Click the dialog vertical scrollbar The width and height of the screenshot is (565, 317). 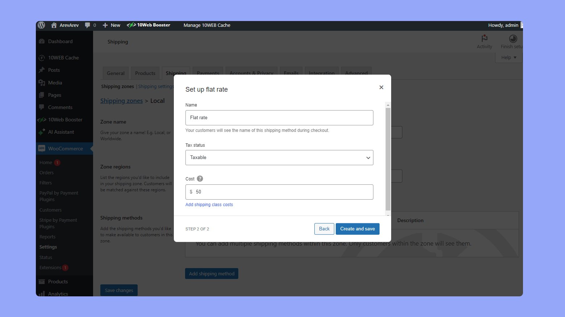[x=388, y=159]
